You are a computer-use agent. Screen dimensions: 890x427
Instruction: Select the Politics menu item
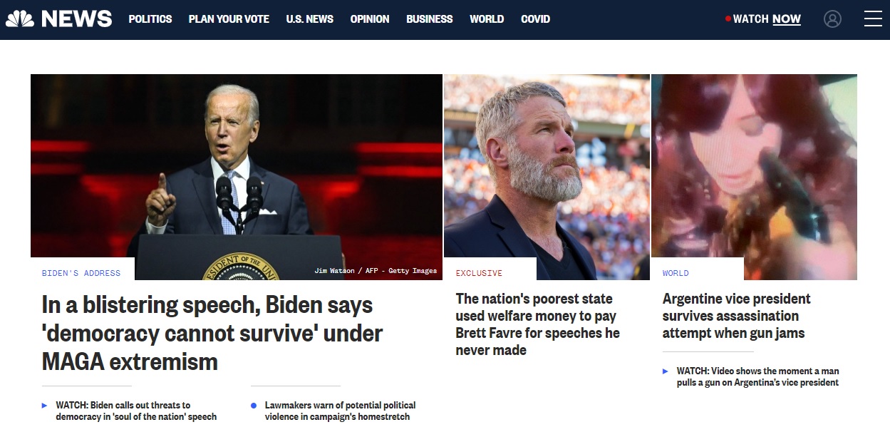150,19
